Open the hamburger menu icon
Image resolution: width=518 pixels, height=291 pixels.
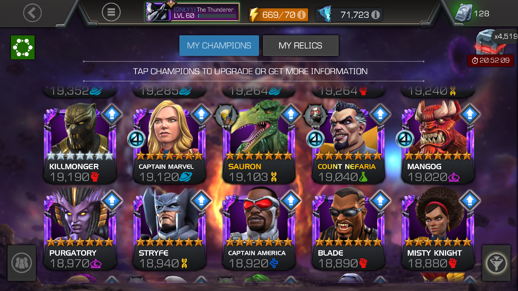[111, 13]
